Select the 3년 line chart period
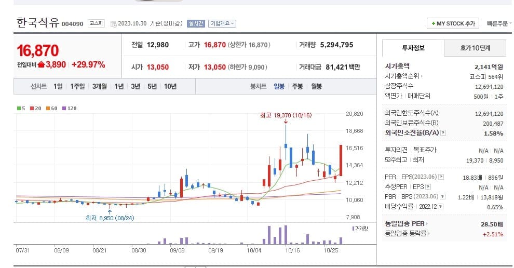 point(136,86)
